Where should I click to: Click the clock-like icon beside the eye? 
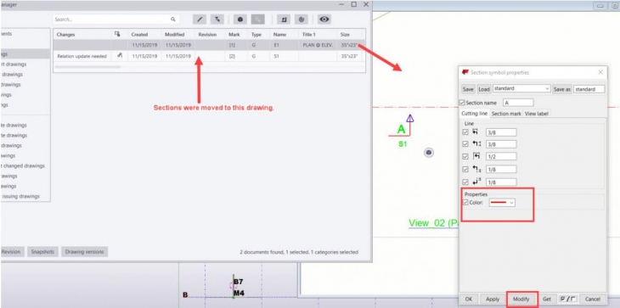(302, 19)
